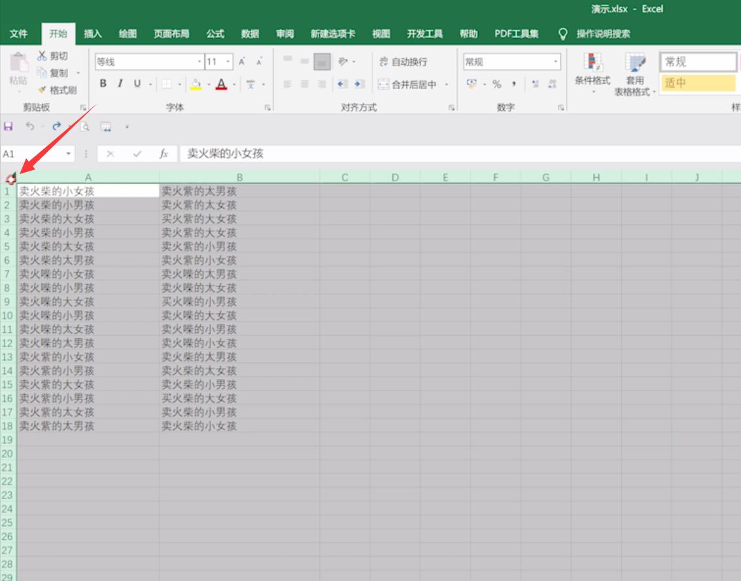Switch to the 开发工具 ribbon tab
Viewport: 741px width, 581px height.
[x=425, y=33]
